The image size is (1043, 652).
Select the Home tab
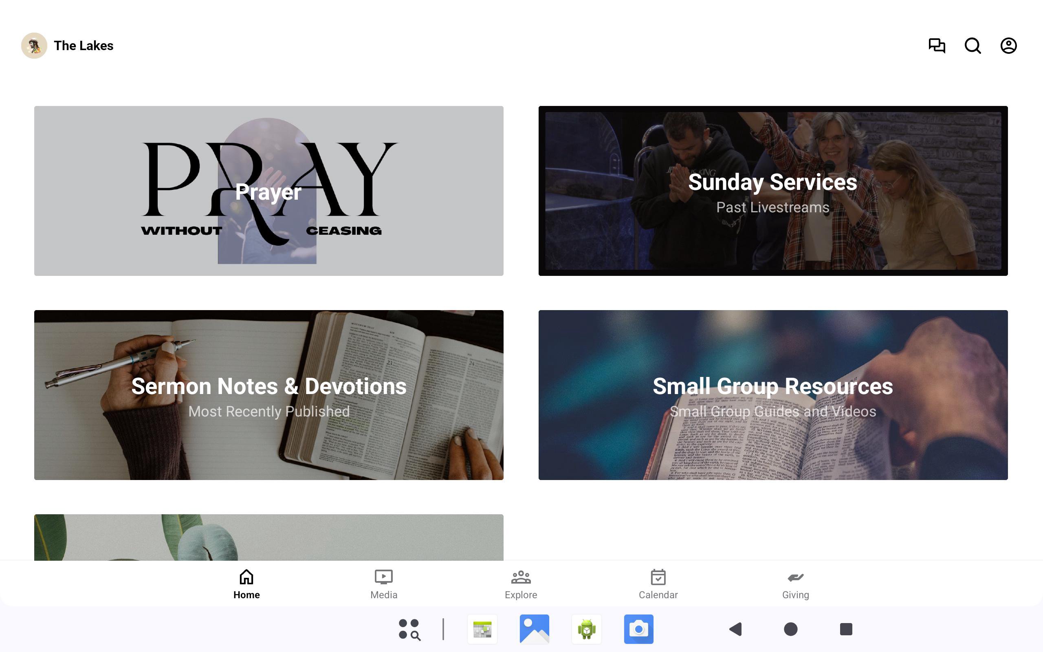pyautogui.click(x=246, y=584)
